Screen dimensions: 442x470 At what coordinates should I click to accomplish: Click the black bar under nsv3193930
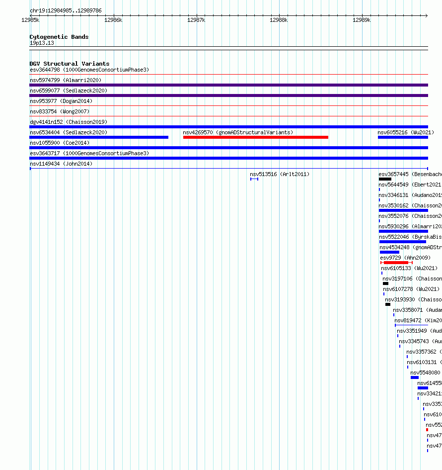[388, 304]
